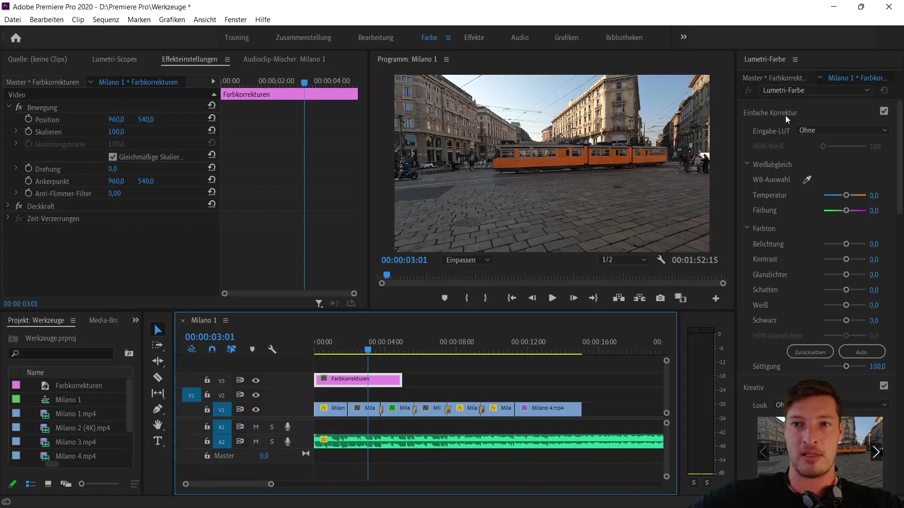Click the WB-Auswahl eyedropper
This screenshot has height=508, width=904.
pyautogui.click(x=807, y=180)
